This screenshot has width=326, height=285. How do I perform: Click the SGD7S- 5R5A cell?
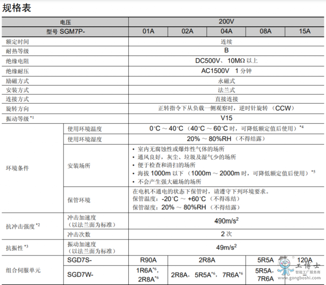266,260
